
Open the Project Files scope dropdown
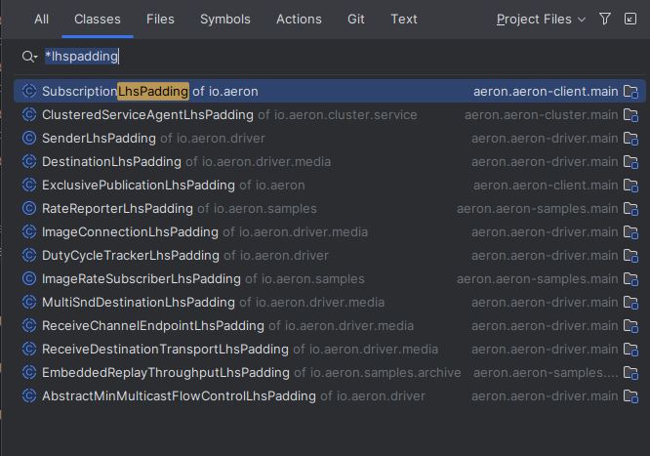pos(541,20)
